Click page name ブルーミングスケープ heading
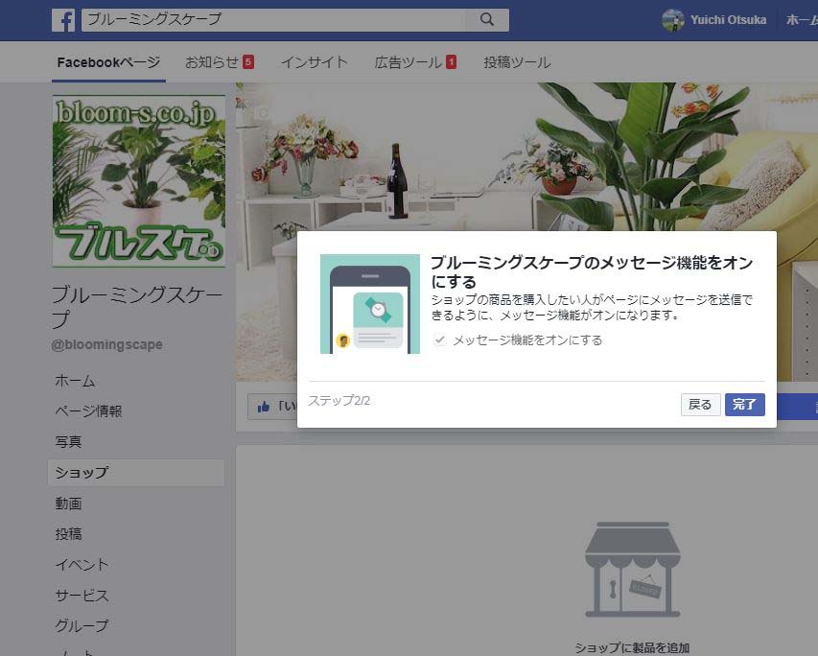The image size is (818, 656). pyautogui.click(x=137, y=308)
